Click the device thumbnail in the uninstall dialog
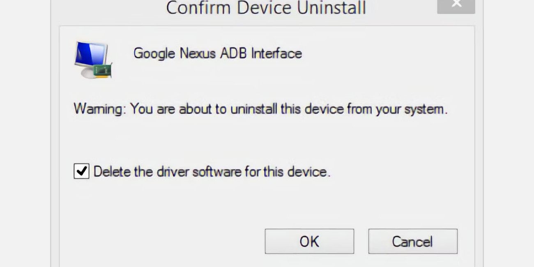The height and width of the screenshot is (267, 534). click(x=92, y=60)
